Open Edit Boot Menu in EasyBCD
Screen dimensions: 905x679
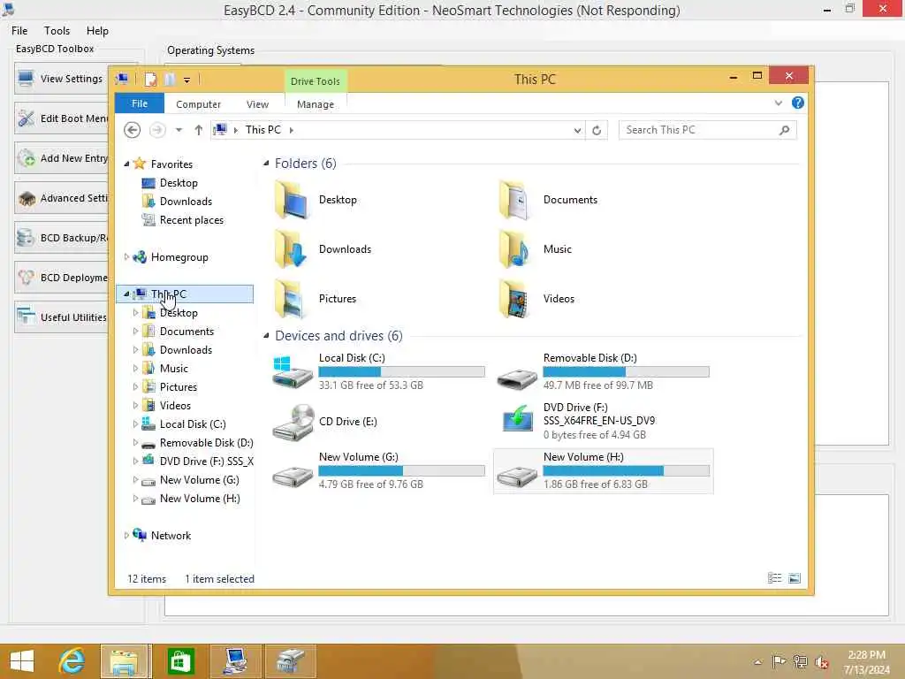(x=62, y=118)
